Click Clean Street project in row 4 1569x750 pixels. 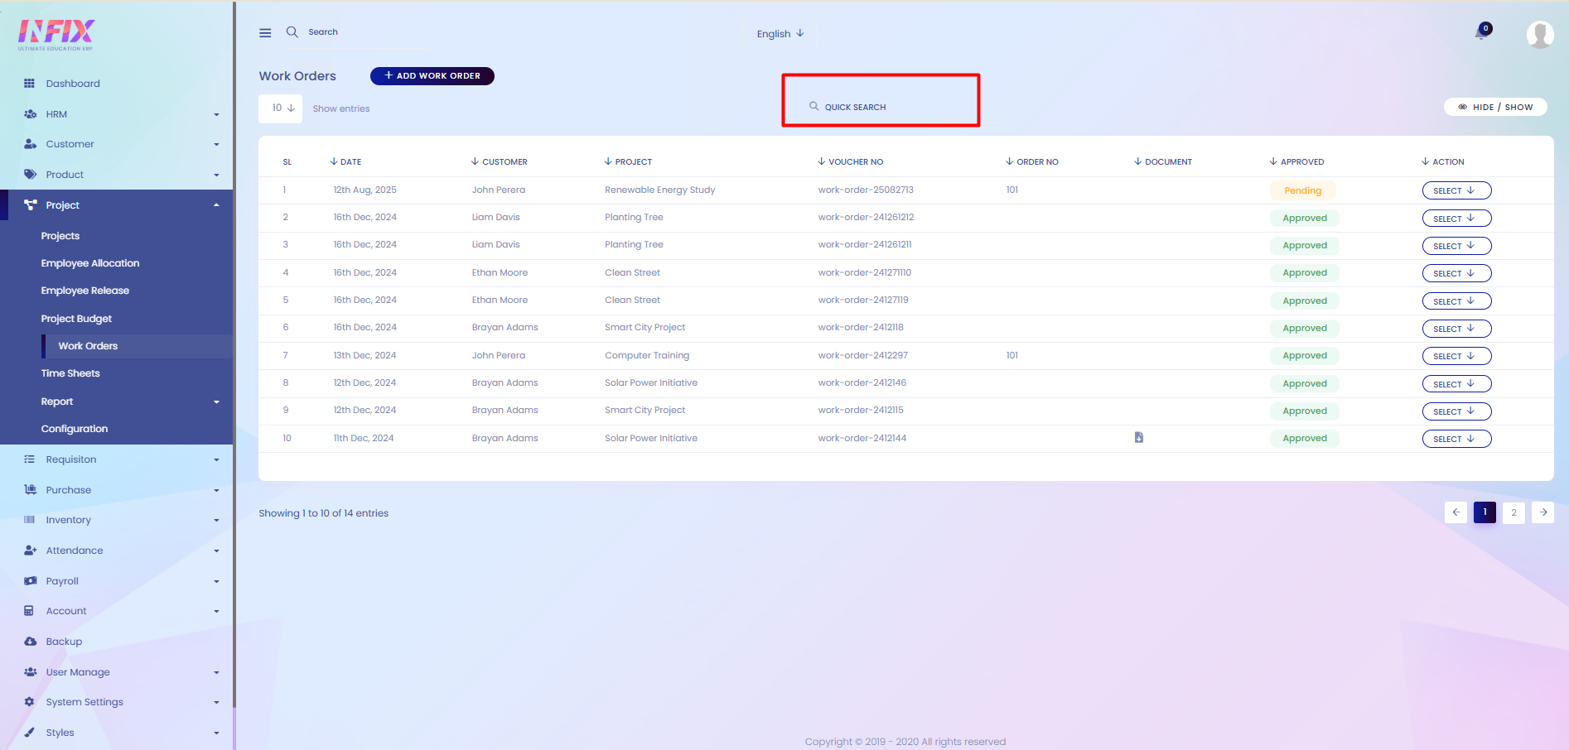[x=632, y=272]
